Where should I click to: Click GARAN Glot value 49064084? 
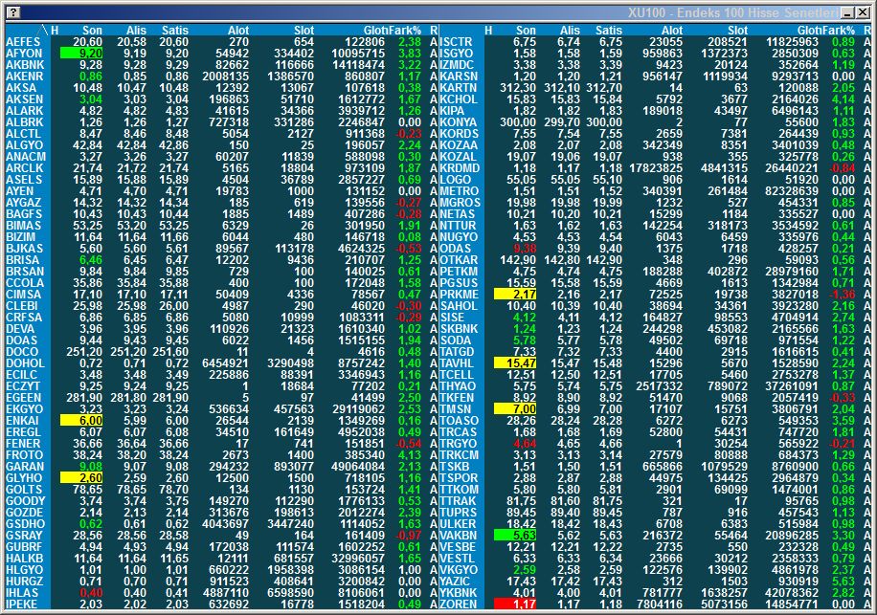tap(358, 467)
